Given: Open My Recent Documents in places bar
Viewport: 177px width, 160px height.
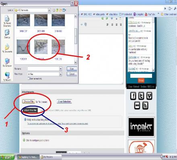Looking at the screenshot, I should click(x=7, y=21).
